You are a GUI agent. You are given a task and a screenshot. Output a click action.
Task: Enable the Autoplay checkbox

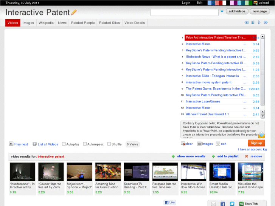[x=64, y=144]
